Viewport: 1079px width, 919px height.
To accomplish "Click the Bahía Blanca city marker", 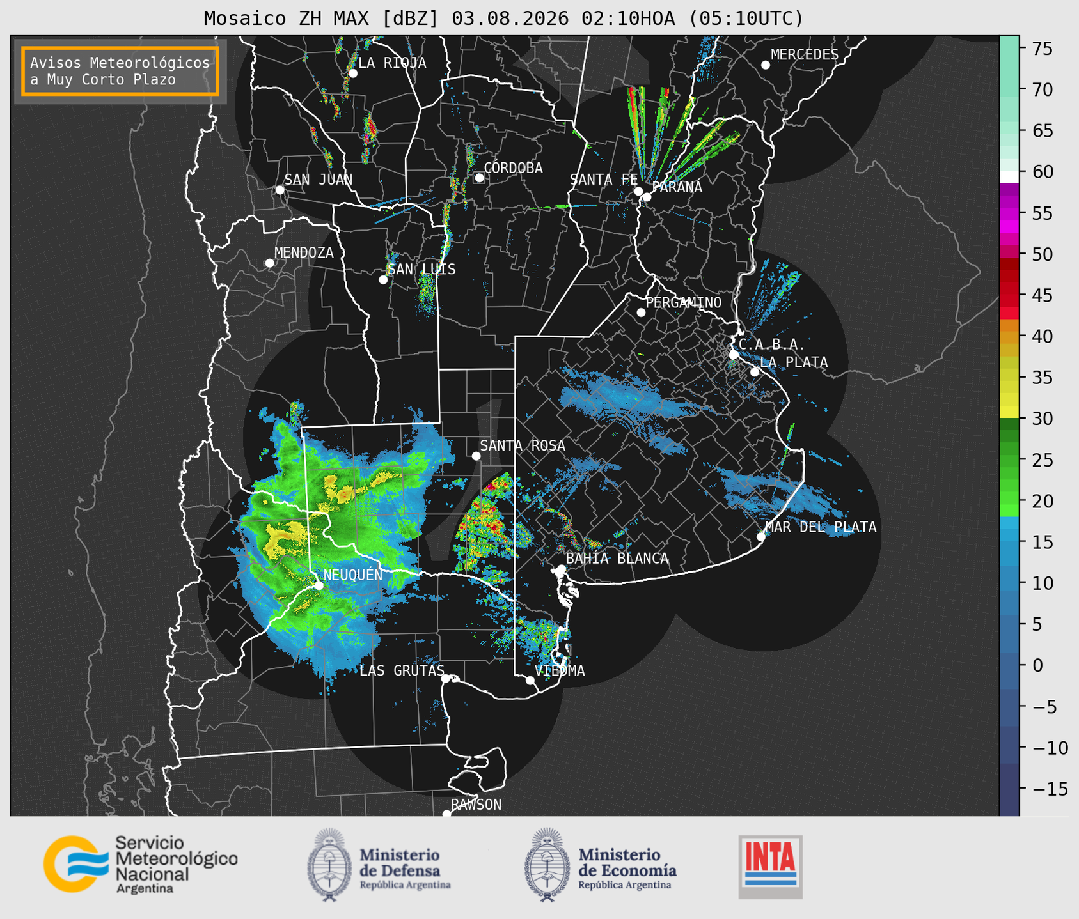I will (x=561, y=569).
